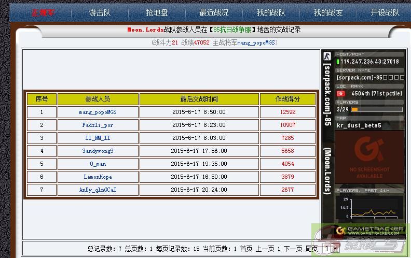Open the 游击队 menu item
The image size is (411, 258).
100,12
